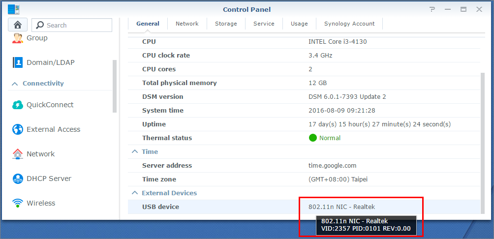Open External Access globe icon
494x239 pixels.
(x=18, y=129)
